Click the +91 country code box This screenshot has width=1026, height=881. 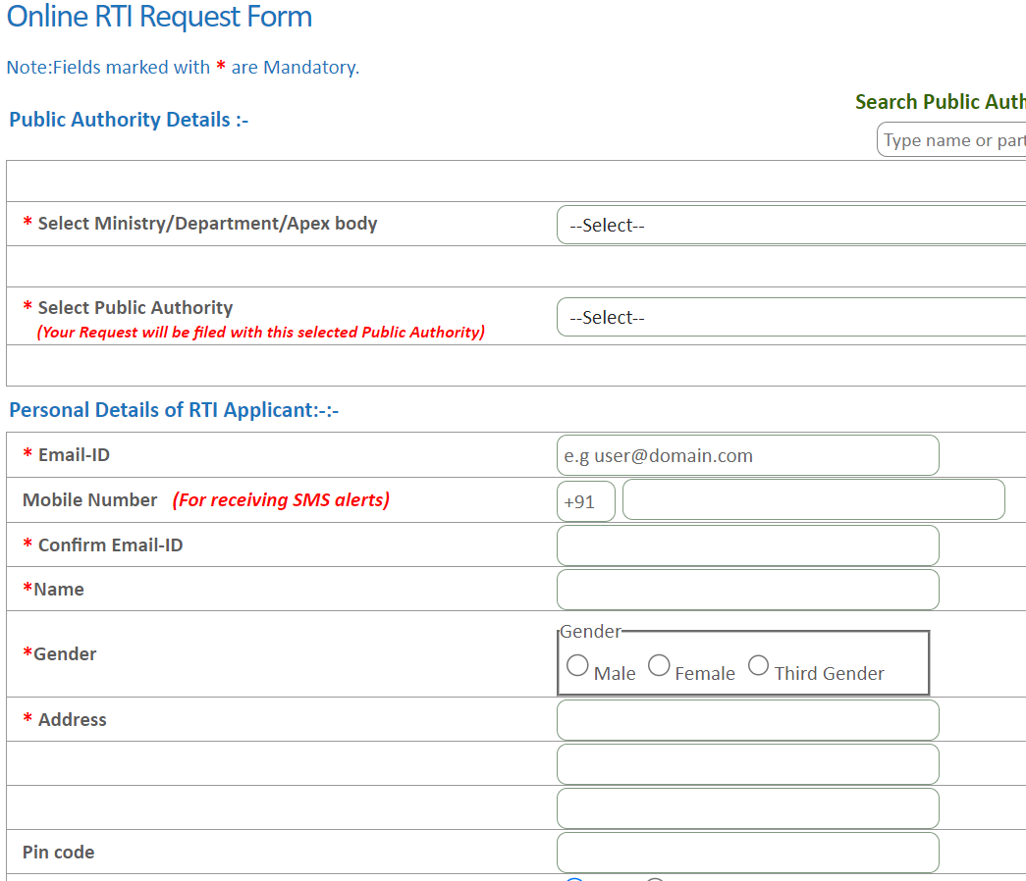pos(585,500)
